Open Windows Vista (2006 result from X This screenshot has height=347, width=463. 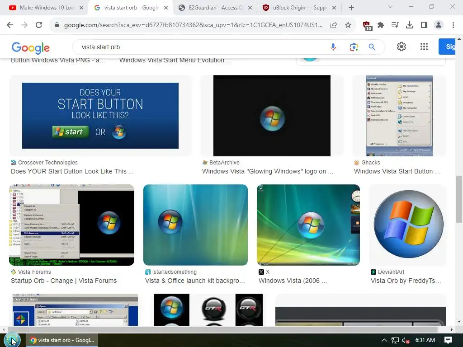pos(293,281)
